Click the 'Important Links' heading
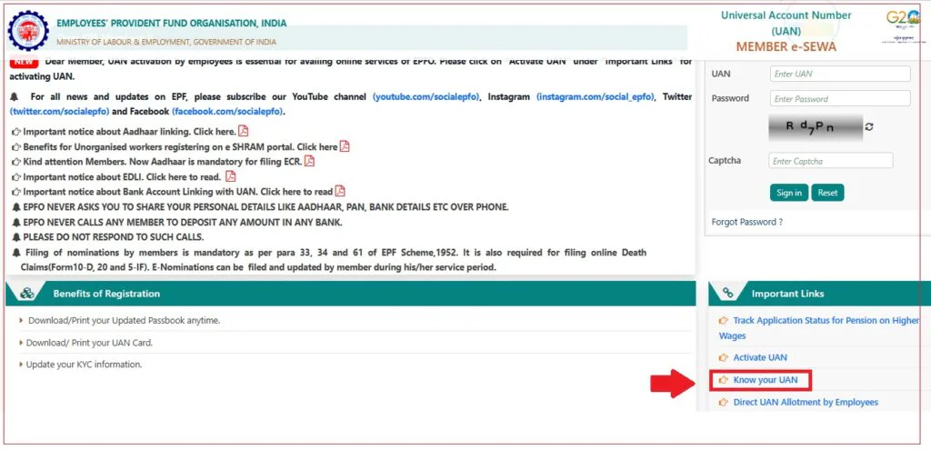 pyautogui.click(x=788, y=294)
